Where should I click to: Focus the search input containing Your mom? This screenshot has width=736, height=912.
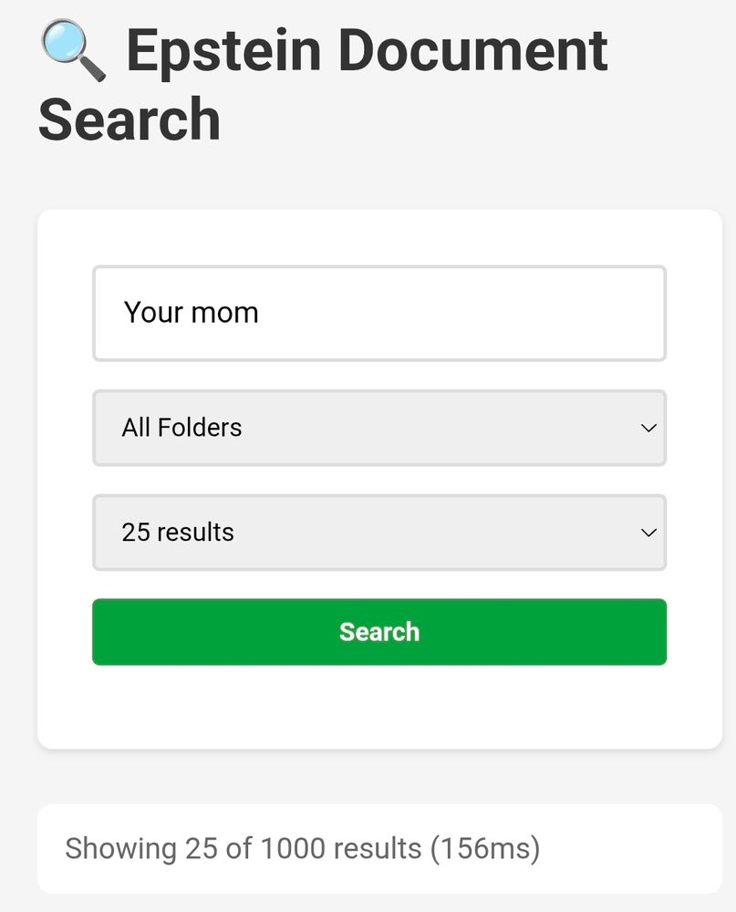(378, 313)
